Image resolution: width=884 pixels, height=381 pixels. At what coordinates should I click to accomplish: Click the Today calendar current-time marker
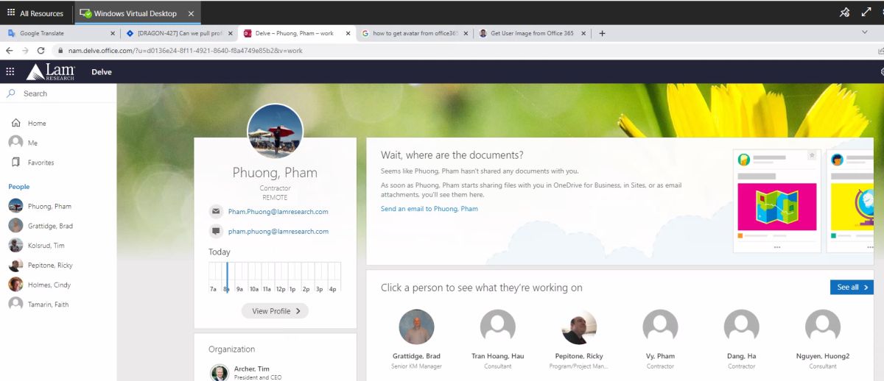click(227, 277)
